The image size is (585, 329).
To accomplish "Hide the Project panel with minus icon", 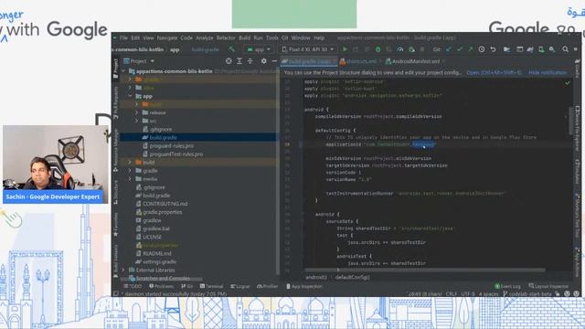I will click(x=274, y=61).
